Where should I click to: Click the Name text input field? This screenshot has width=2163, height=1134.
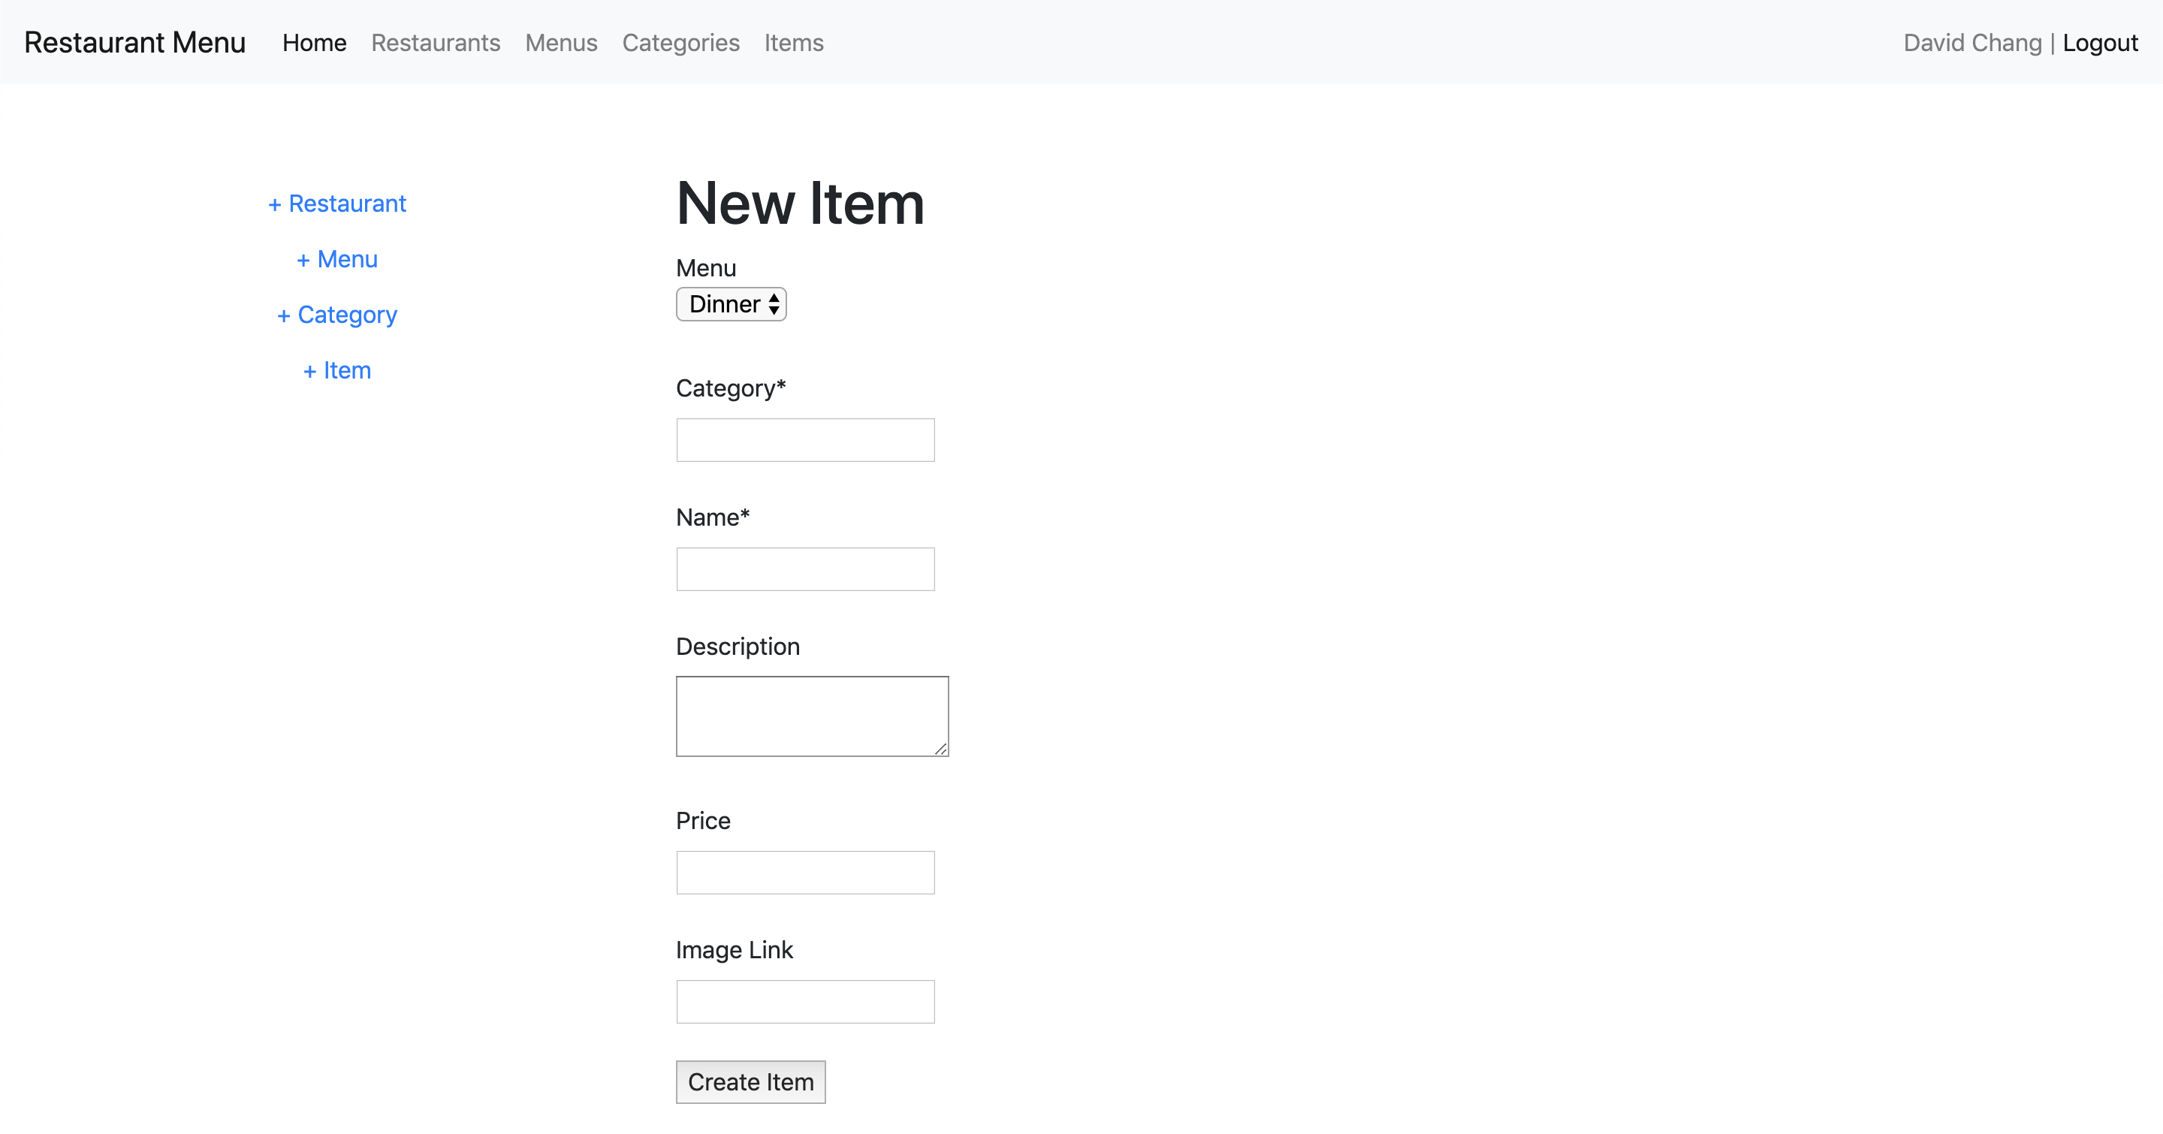[x=804, y=569]
